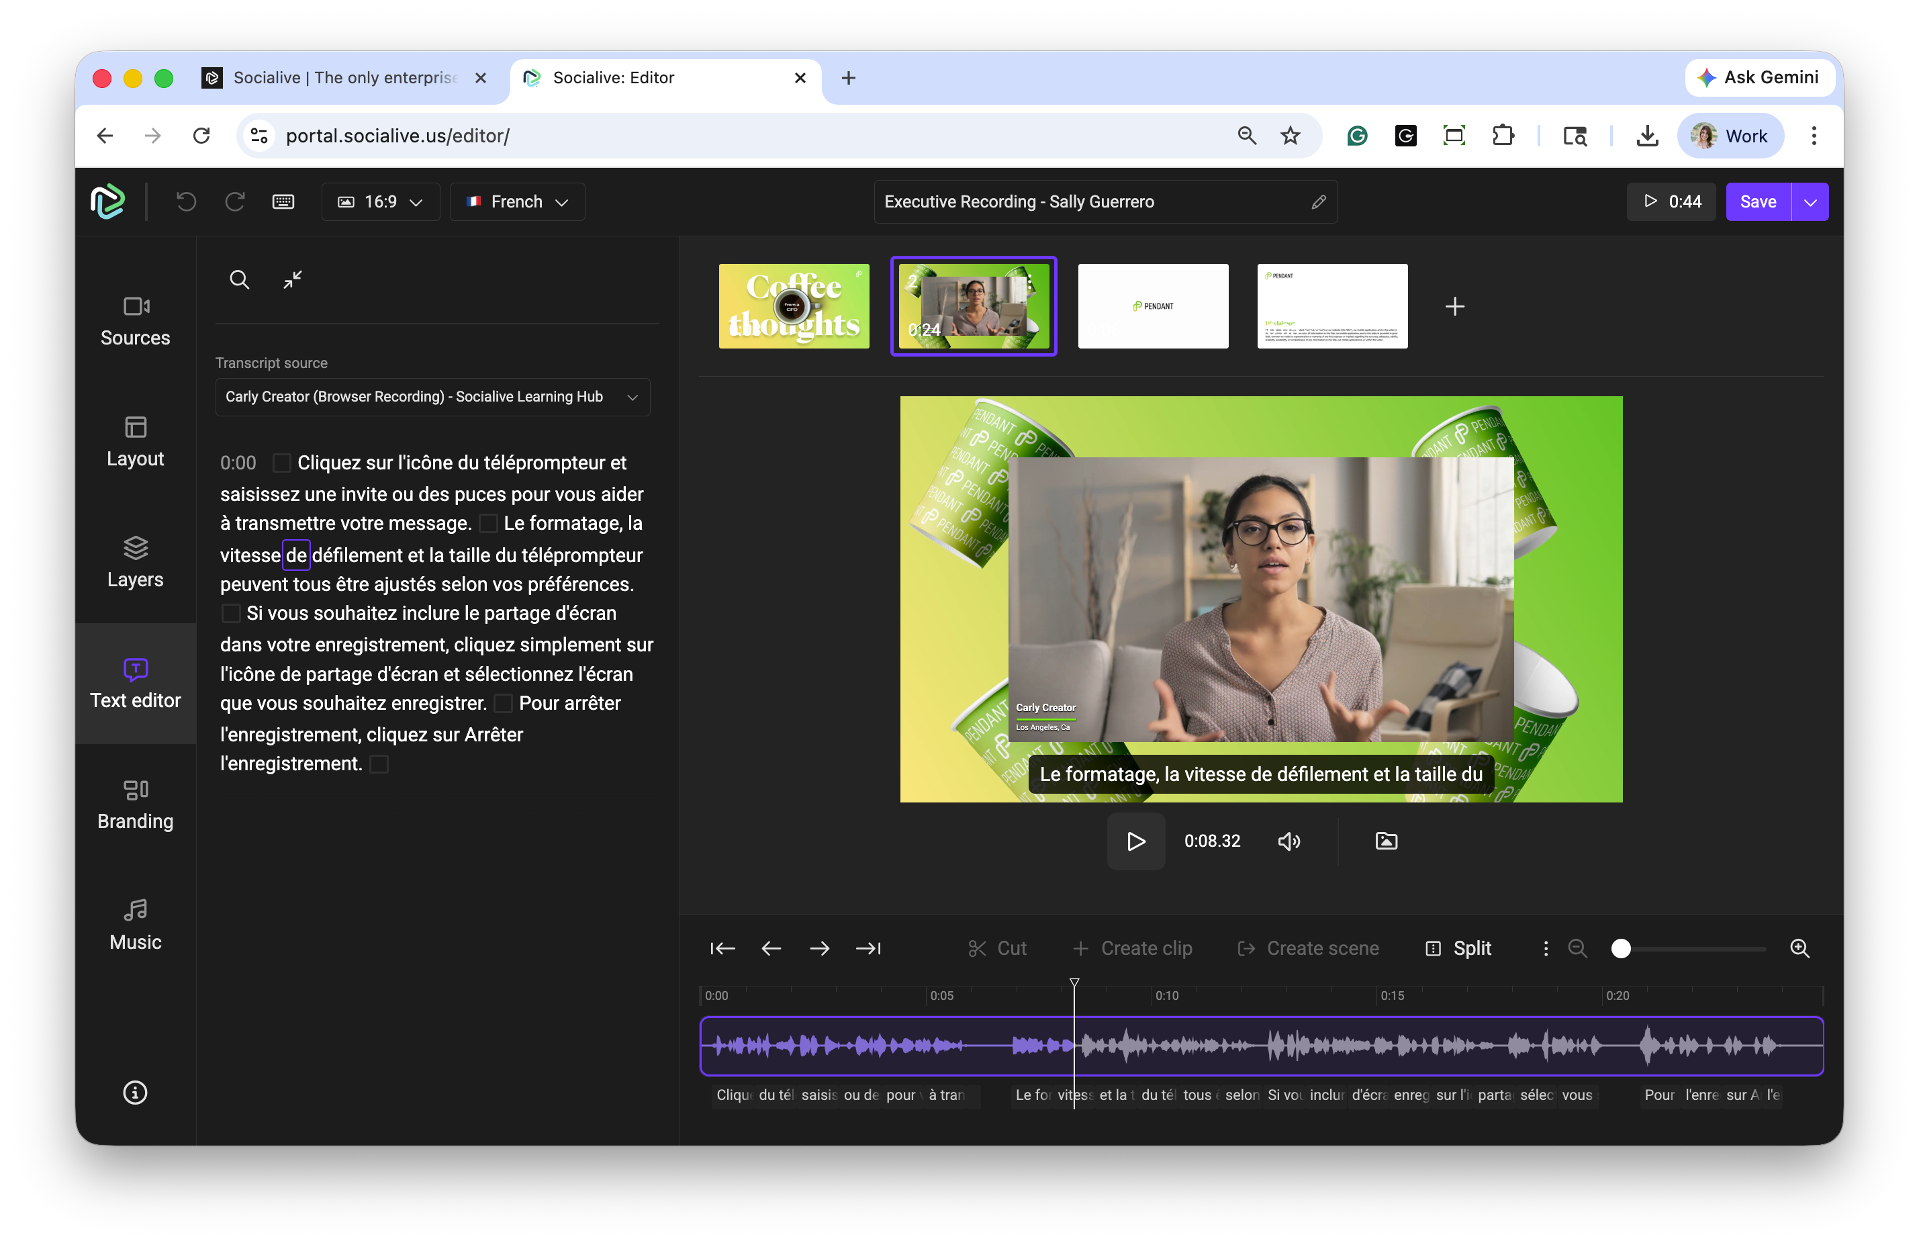Switch to the Layers sidebar tab
The height and width of the screenshot is (1245, 1919).
tap(135, 562)
